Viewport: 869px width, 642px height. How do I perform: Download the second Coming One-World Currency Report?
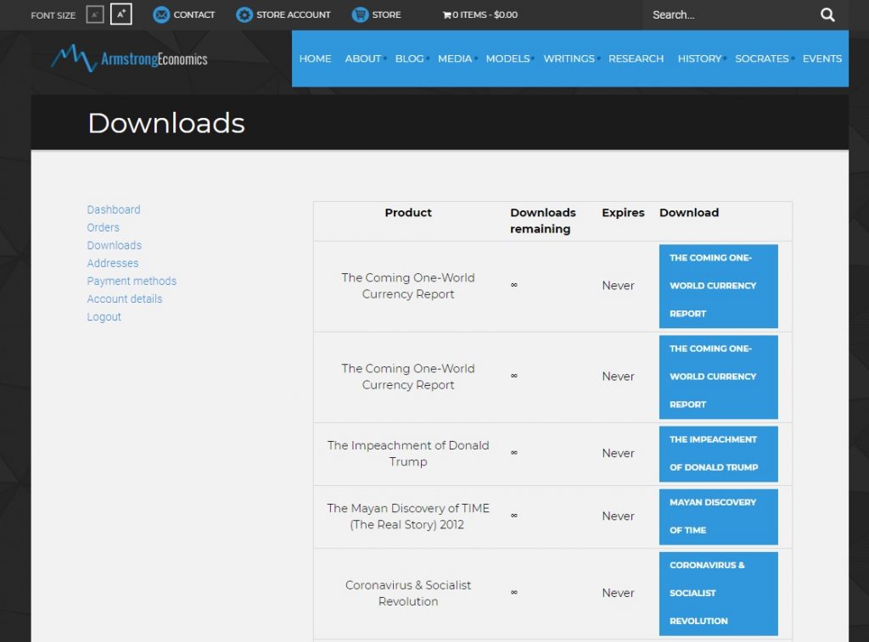click(718, 377)
